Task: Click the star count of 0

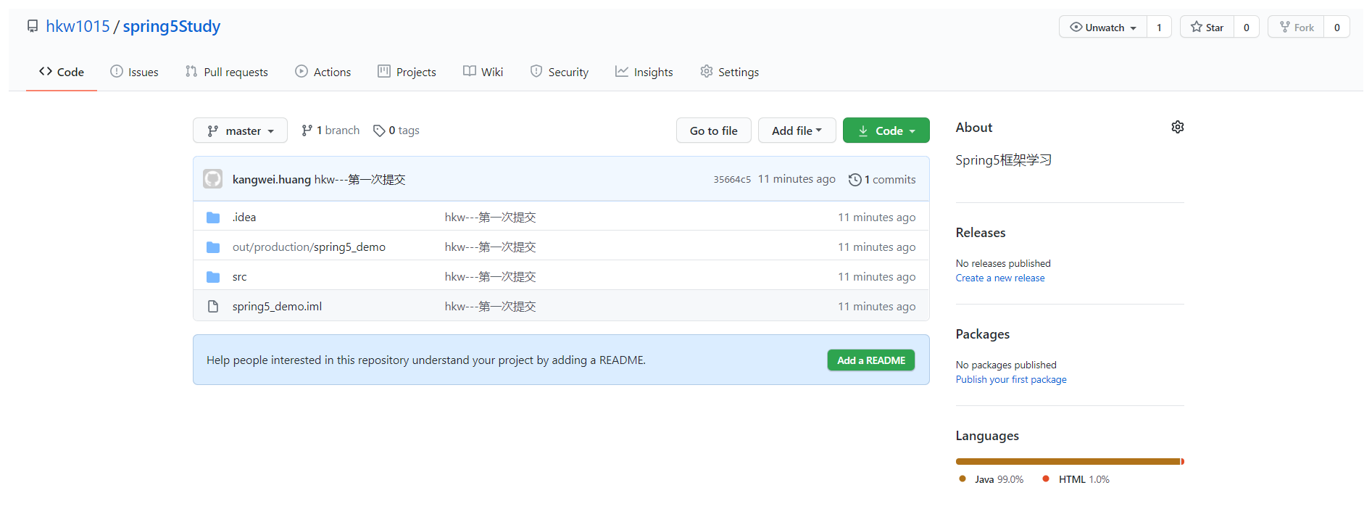Action: tap(1247, 27)
